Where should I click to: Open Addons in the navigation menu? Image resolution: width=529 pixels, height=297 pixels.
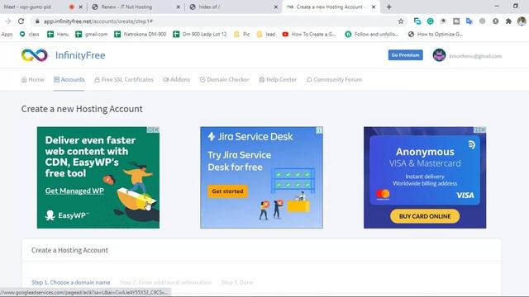[x=176, y=79]
